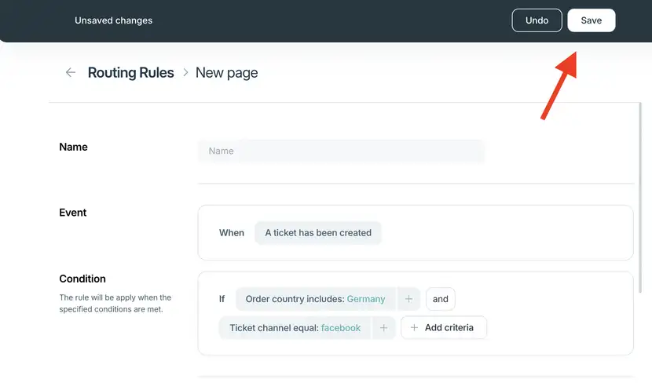This screenshot has width=652, height=390.
Task: Select the Germany value in the condition
Action: click(x=366, y=299)
